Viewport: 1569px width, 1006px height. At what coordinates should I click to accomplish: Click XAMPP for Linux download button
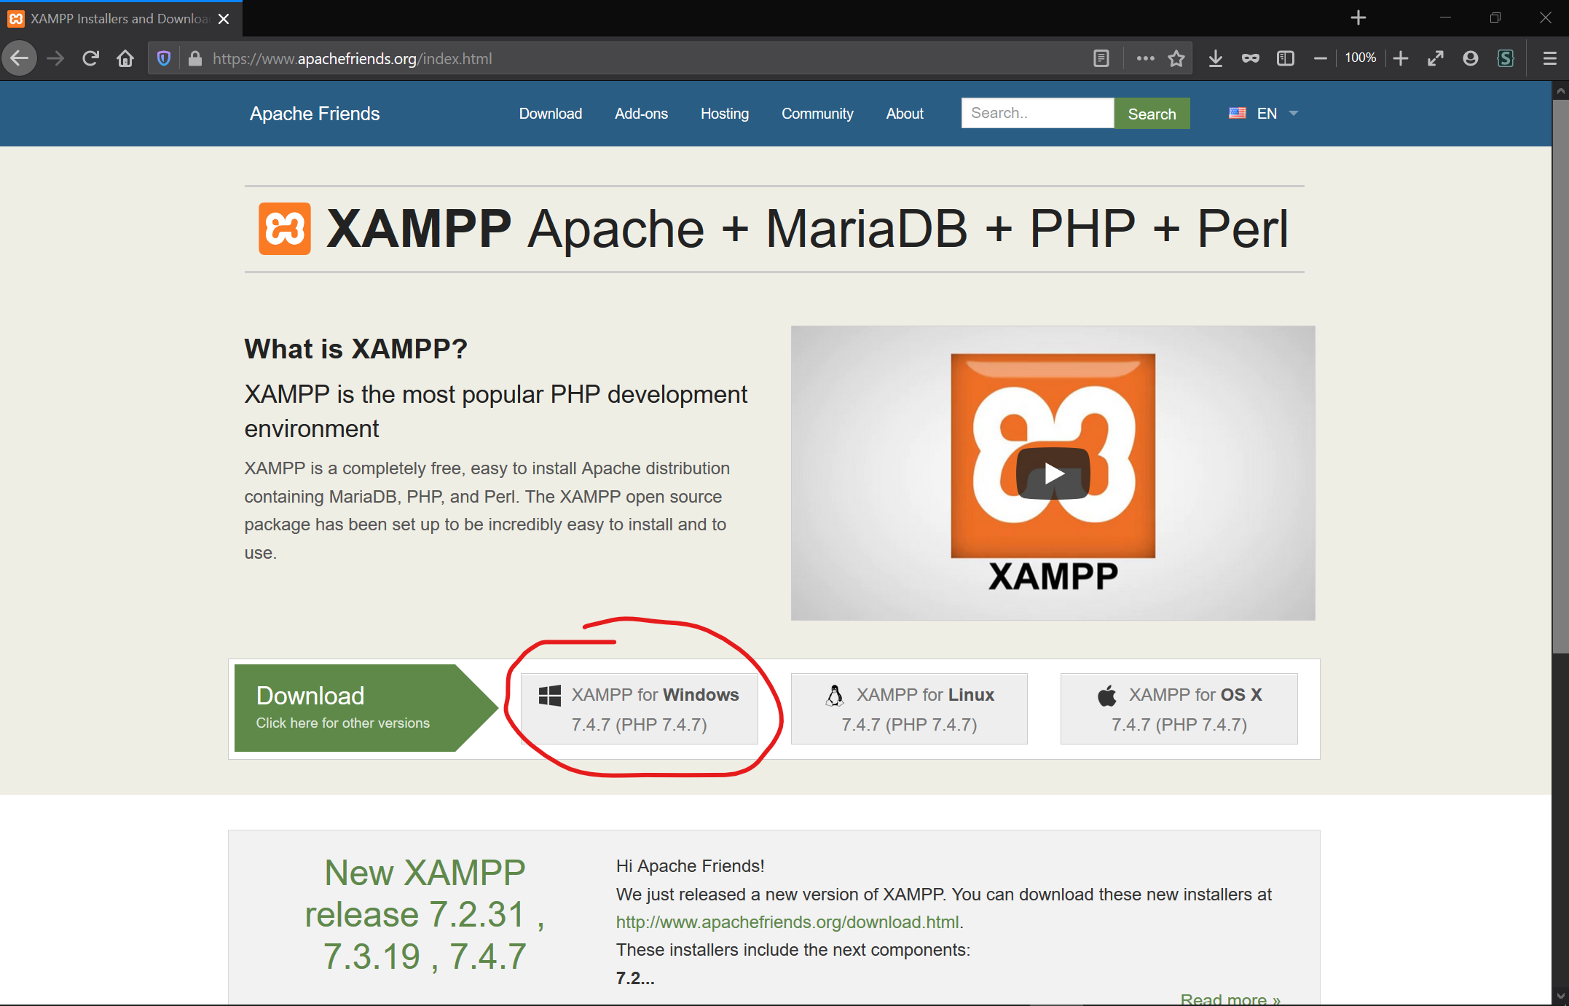pos(909,709)
